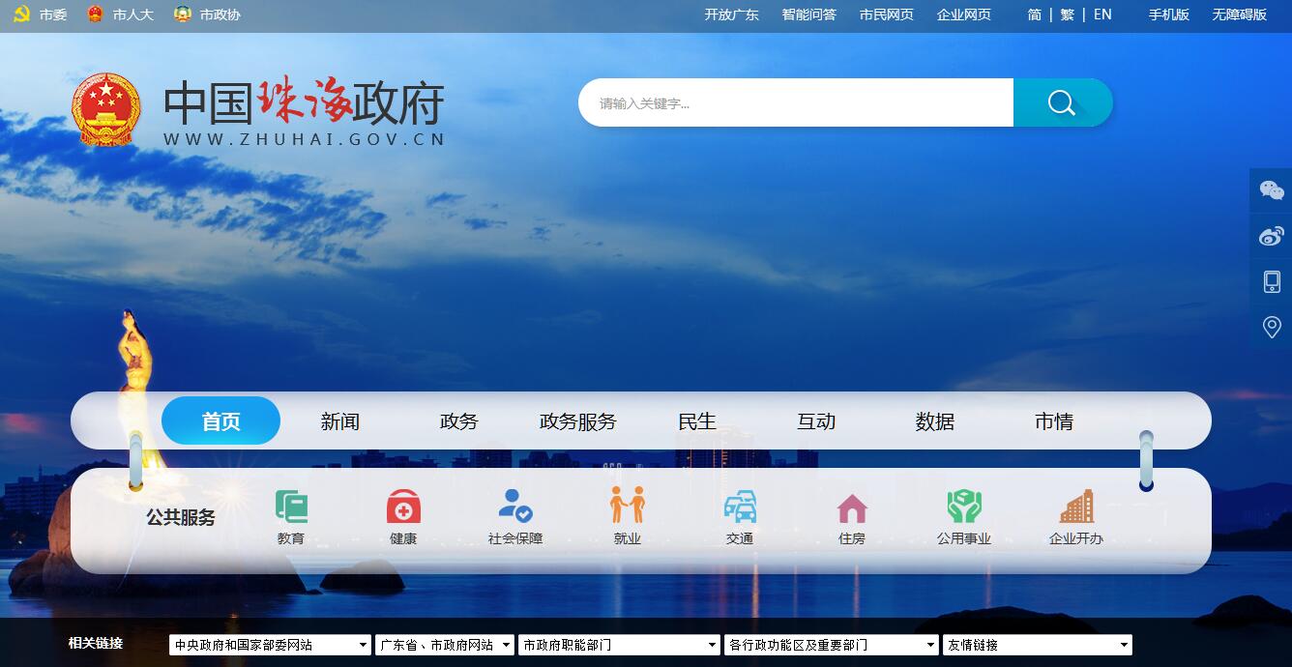Screen dimensions: 1292x667
Task: Click the mobile phone sidebar icon
Action: 1272,281
